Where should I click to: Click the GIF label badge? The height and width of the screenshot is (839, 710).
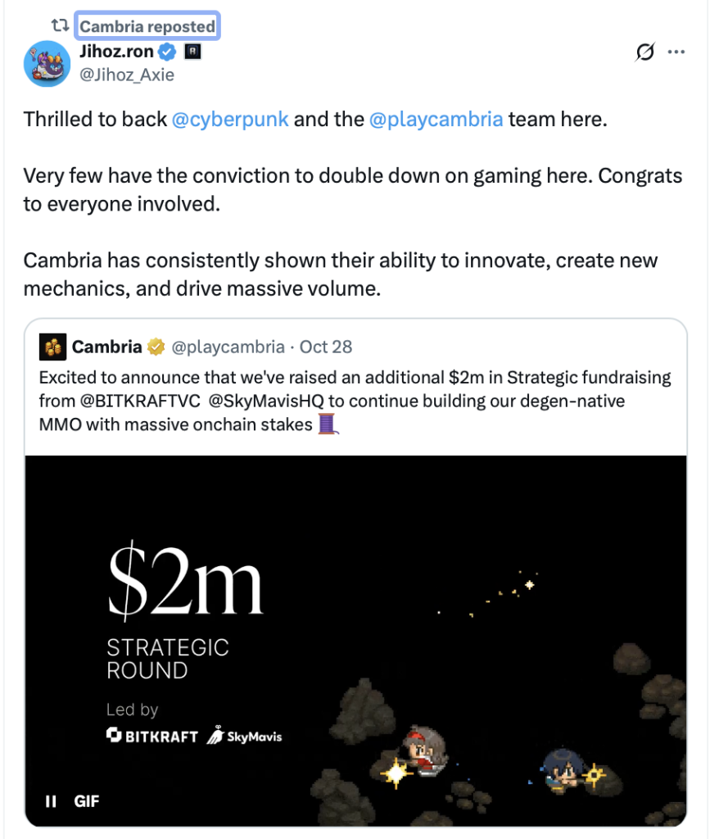87,800
